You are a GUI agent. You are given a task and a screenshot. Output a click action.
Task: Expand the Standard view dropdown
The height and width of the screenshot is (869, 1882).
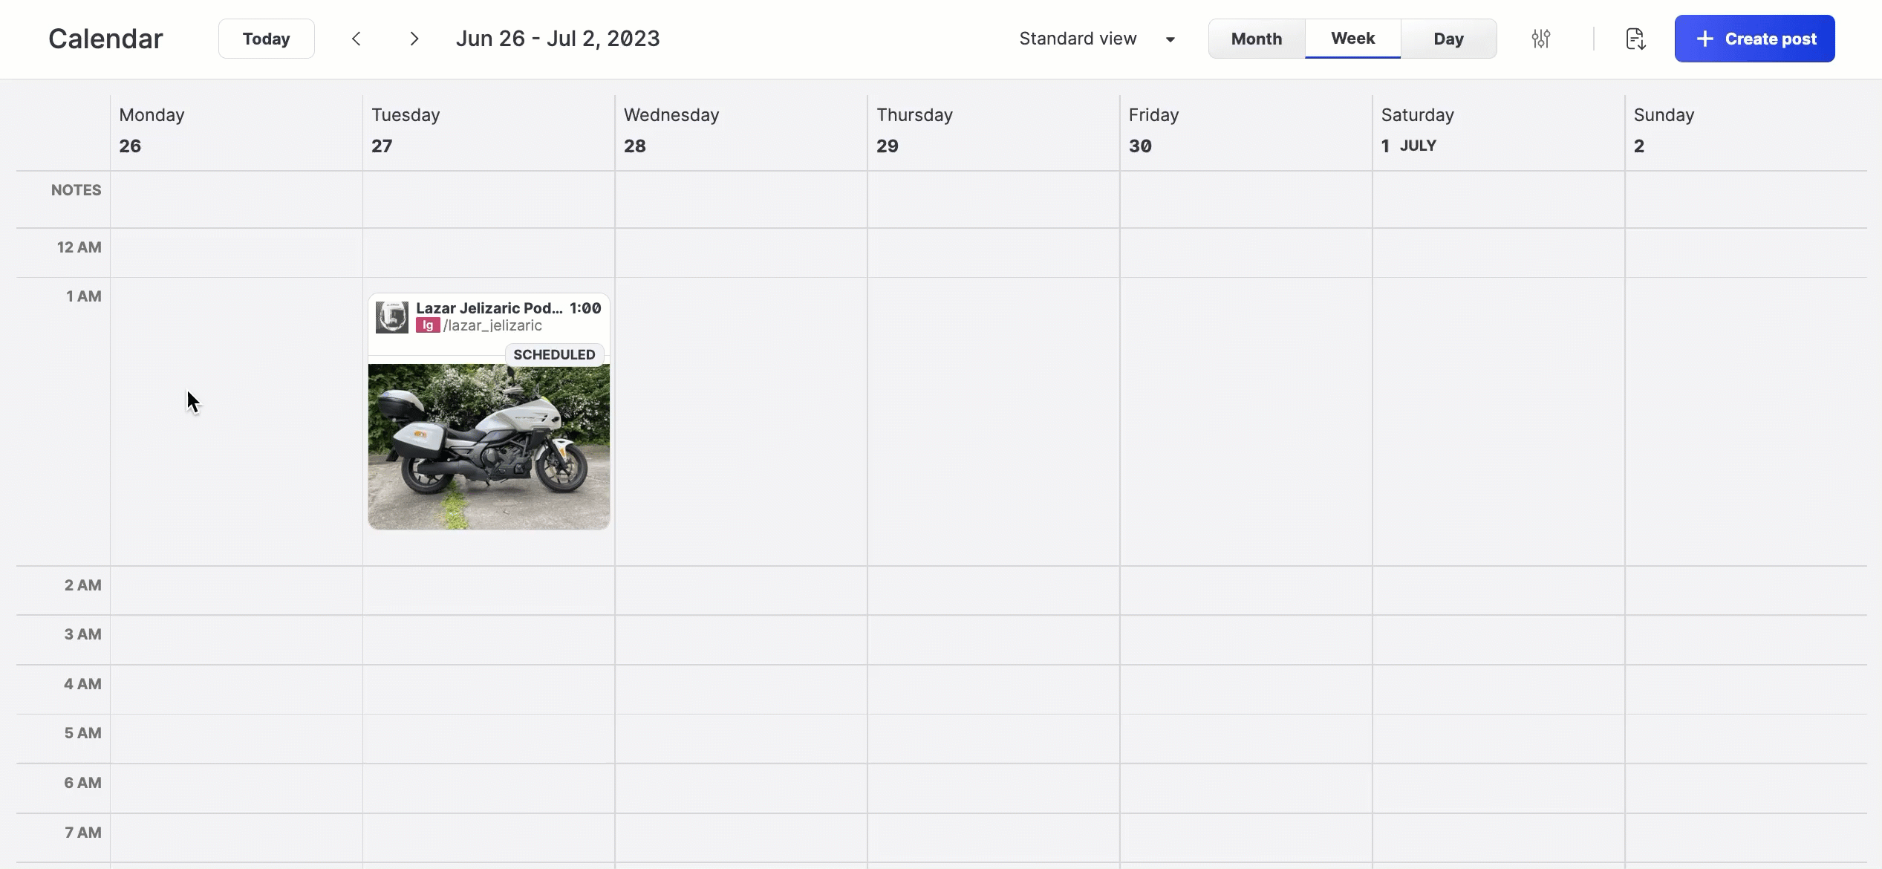click(1078, 39)
